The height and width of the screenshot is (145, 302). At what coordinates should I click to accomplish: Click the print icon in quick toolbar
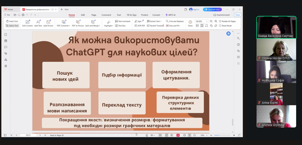coord(23,15)
